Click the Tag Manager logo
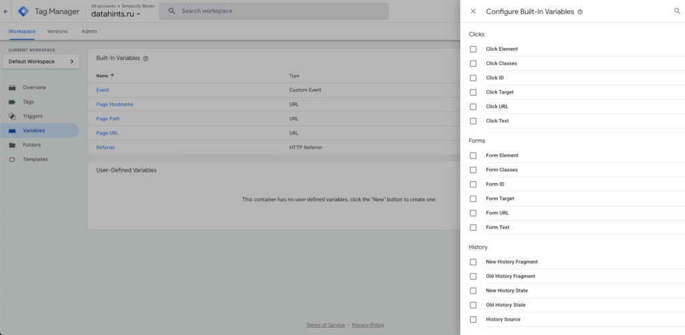Viewport: 685px width, 335px height. point(23,11)
